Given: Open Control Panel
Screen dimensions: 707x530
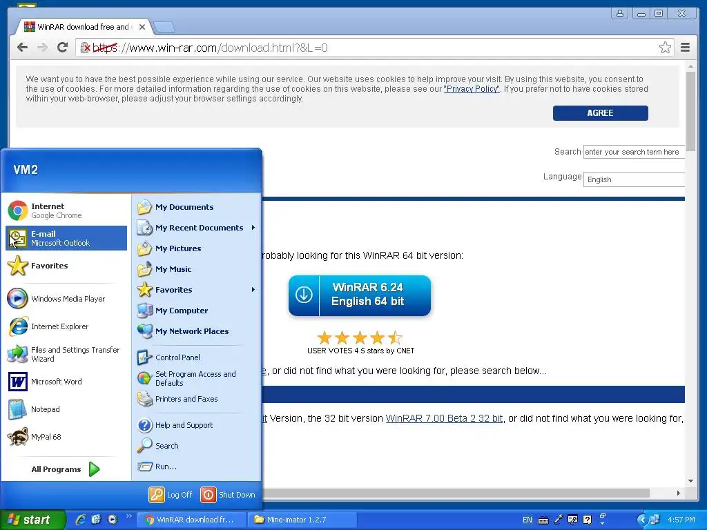Looking at the screenshot, I should click(x=197, y=357).
